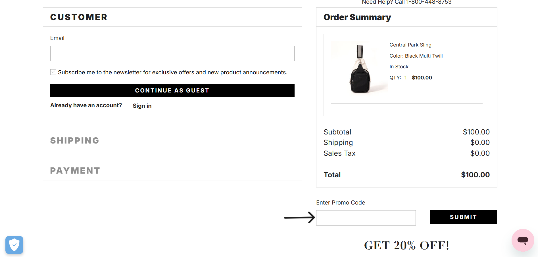Click the blue shield privacy badge icon
Screen dimensions: 538x257
(14, 245)
